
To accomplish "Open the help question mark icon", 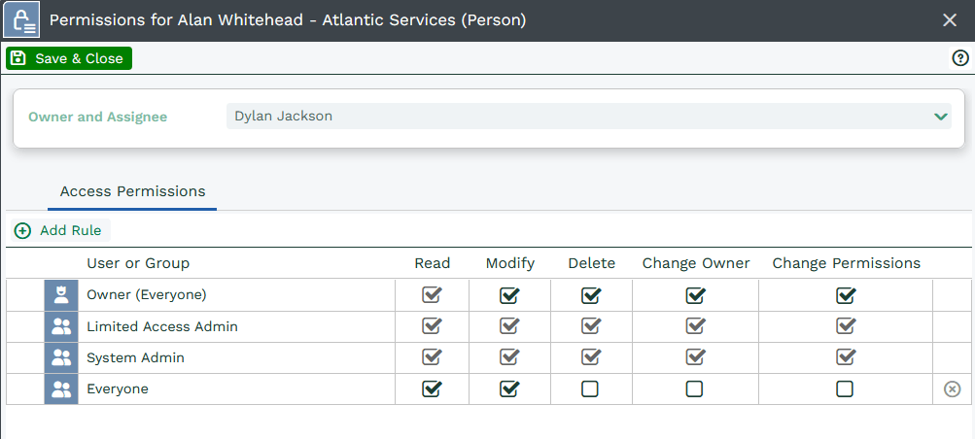I will click(960, 58).
